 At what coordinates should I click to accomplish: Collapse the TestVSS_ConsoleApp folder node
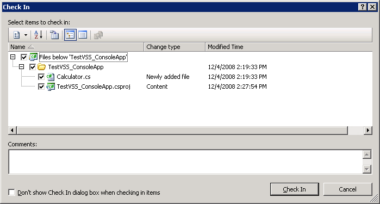[22, 67]
